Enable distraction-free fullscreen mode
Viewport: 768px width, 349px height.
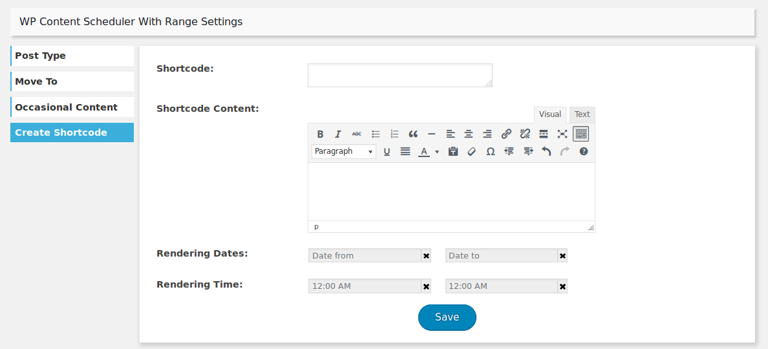point(562,134)
